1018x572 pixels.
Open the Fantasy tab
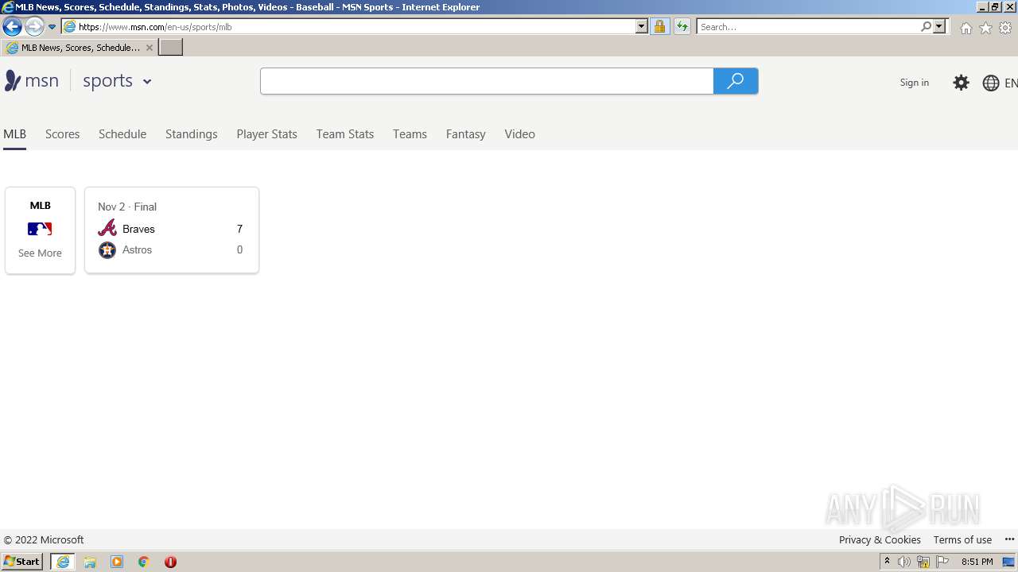click(x=465, y=134)
